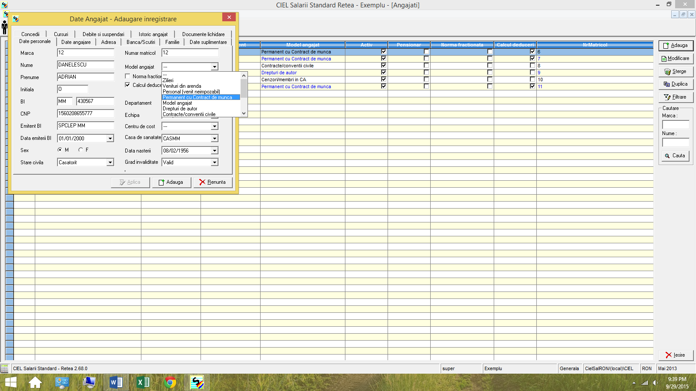Toggle Activ checkbox for row 6
This screenshot has width=696, height=391.
coord(384,51)
